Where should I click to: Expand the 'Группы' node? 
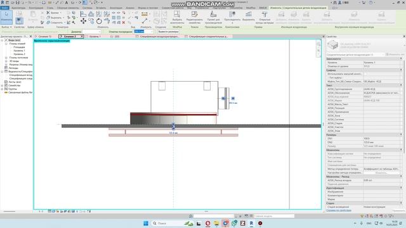(x=3, y=89)
